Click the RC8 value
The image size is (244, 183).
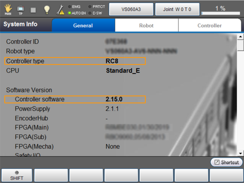(x=112, y=61)
